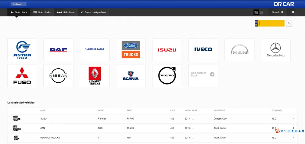The image size is (305, 144).
Task: Click the Add custom truck tile
Action: (203, 75)
